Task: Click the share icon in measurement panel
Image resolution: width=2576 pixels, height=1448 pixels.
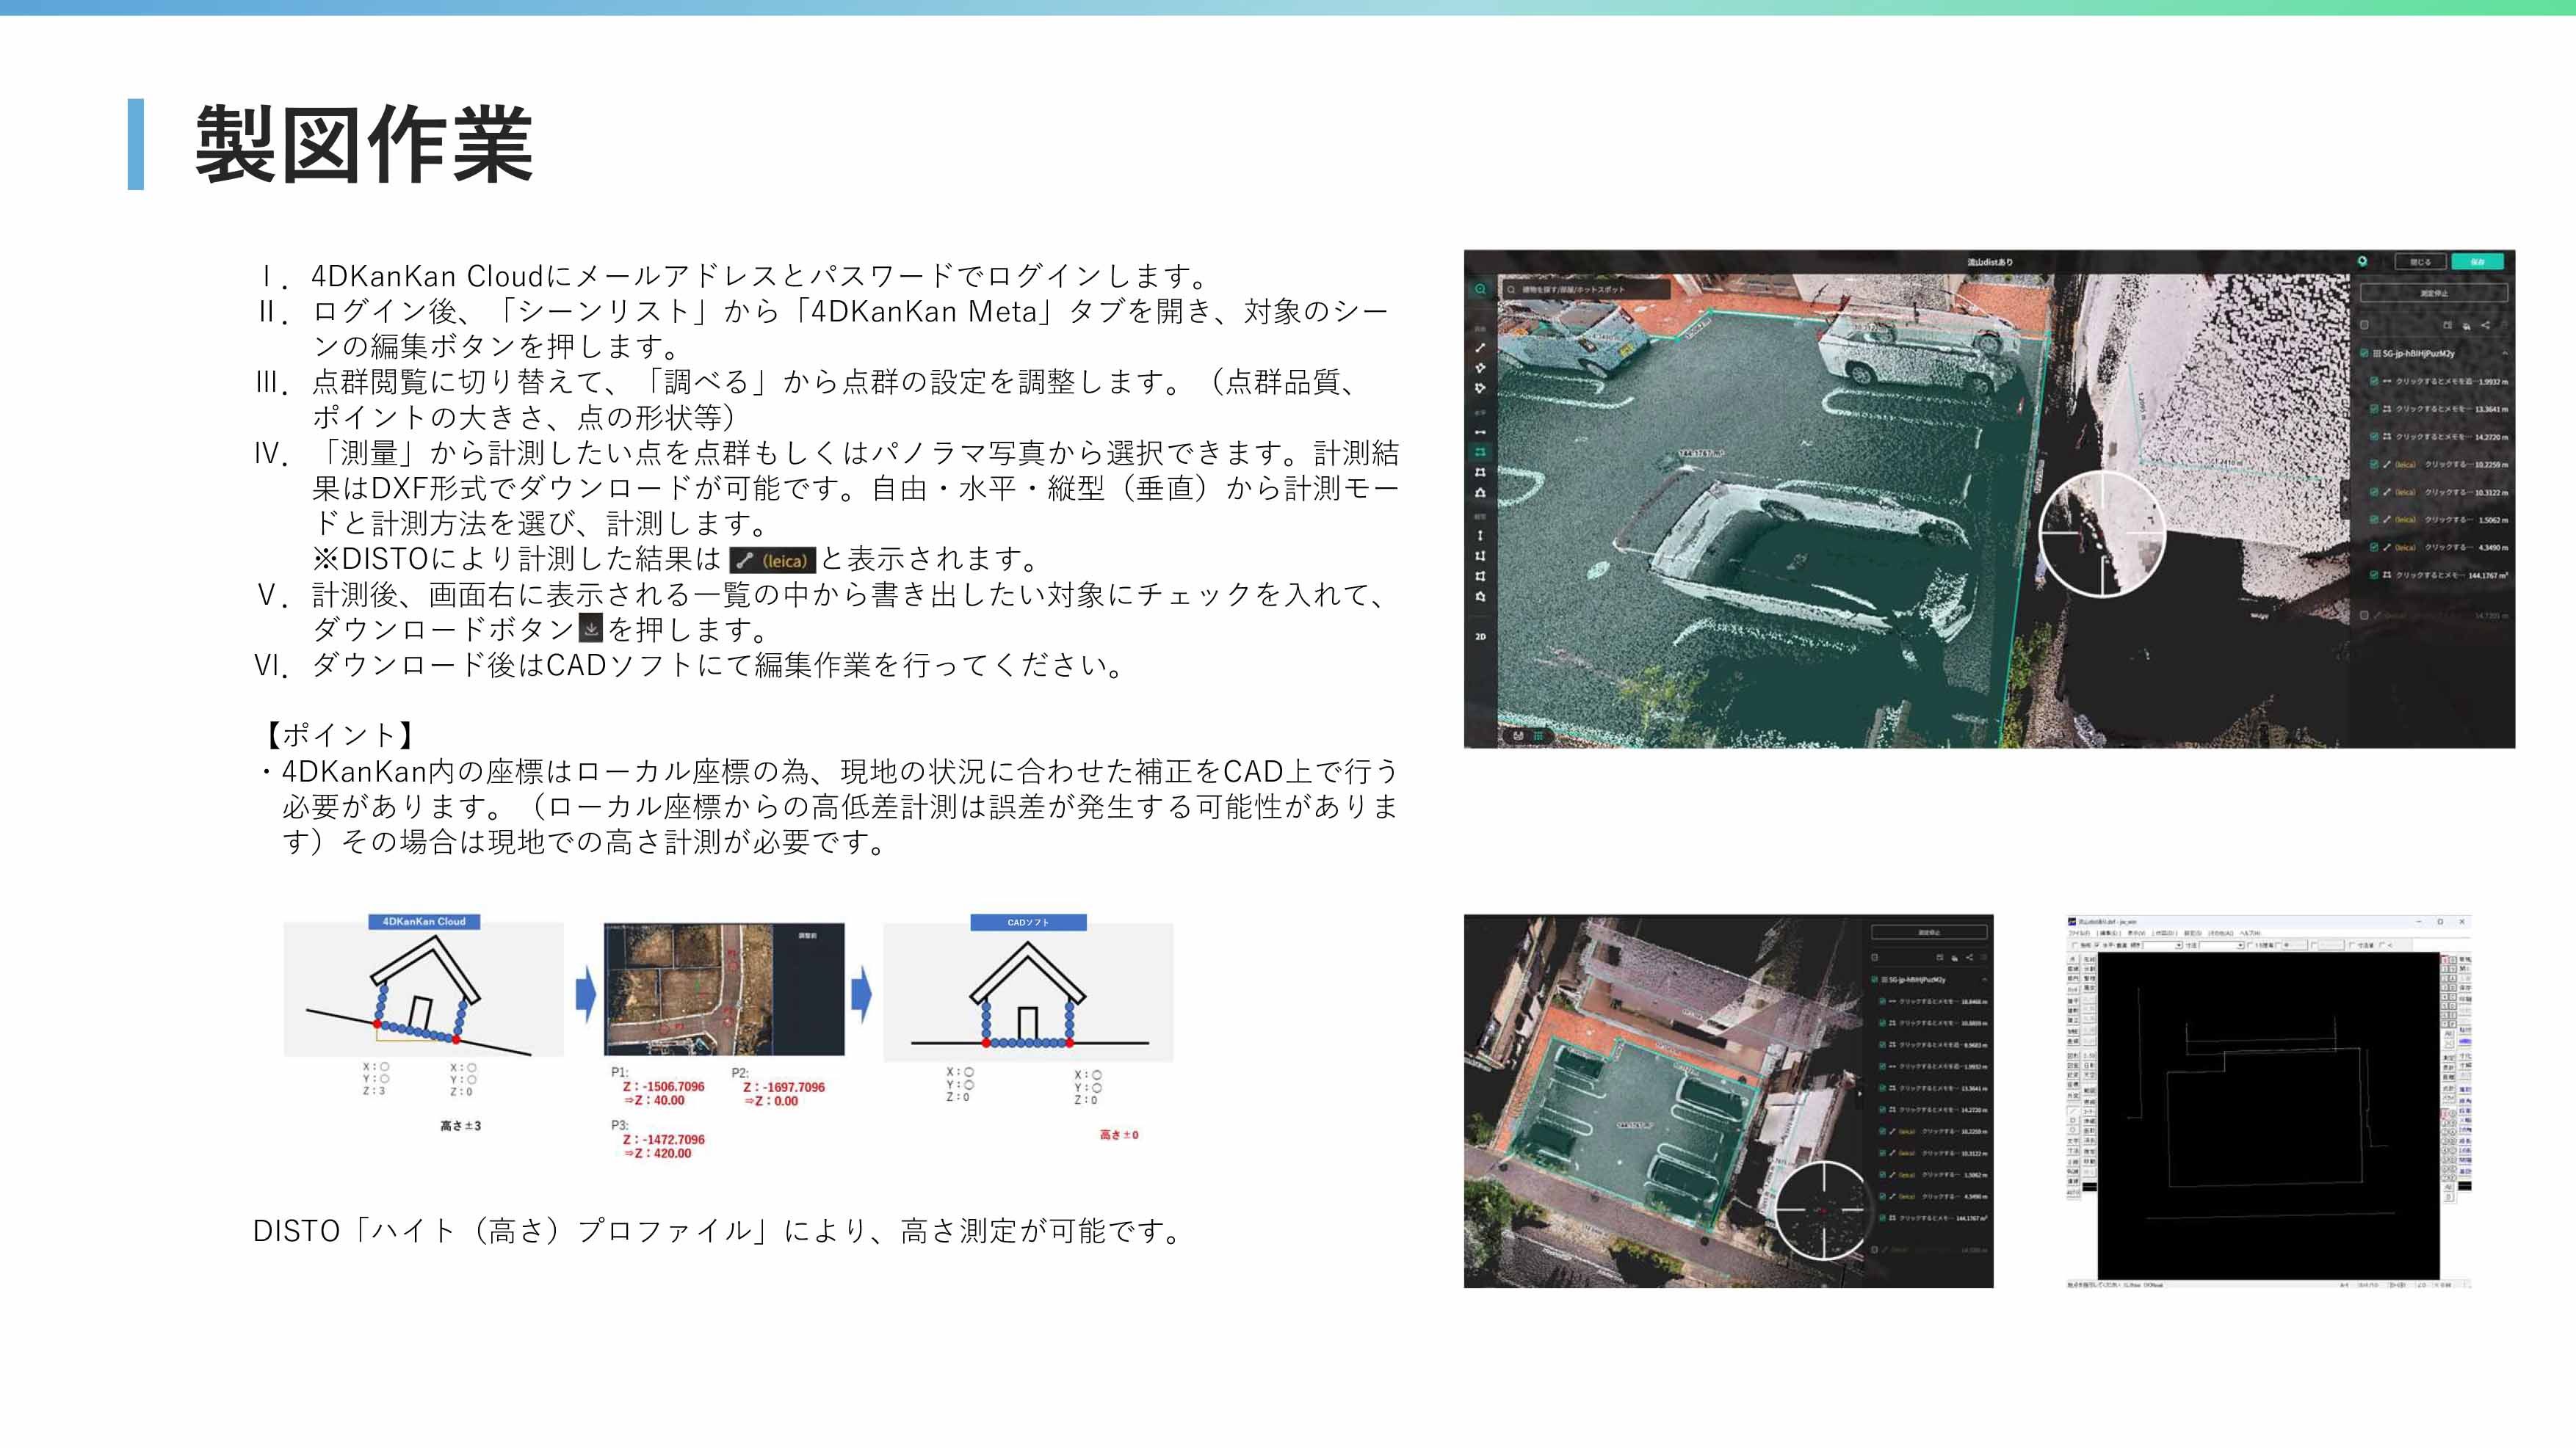Action: (2485, 326)
